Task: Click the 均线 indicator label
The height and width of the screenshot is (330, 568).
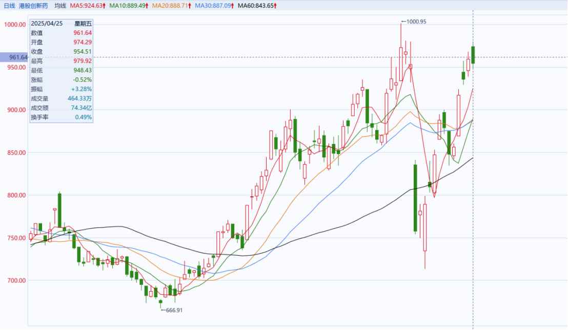Action: click(x=60, y=6)
